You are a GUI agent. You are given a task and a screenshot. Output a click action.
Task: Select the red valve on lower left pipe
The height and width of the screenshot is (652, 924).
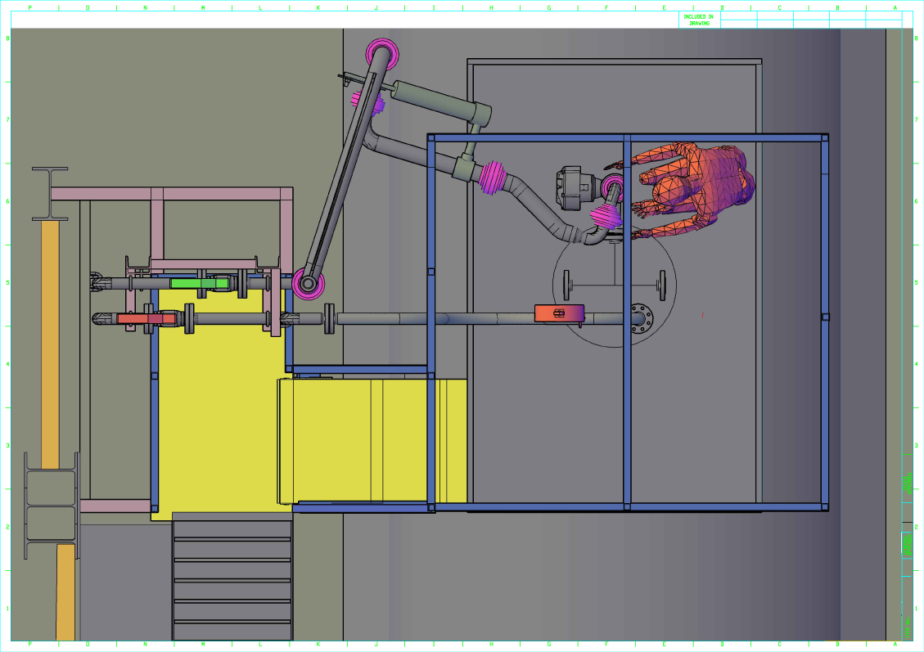tap(145, 318)
